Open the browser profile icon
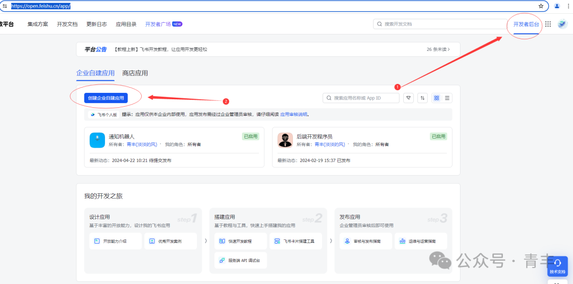 click(x=557, y=6)
